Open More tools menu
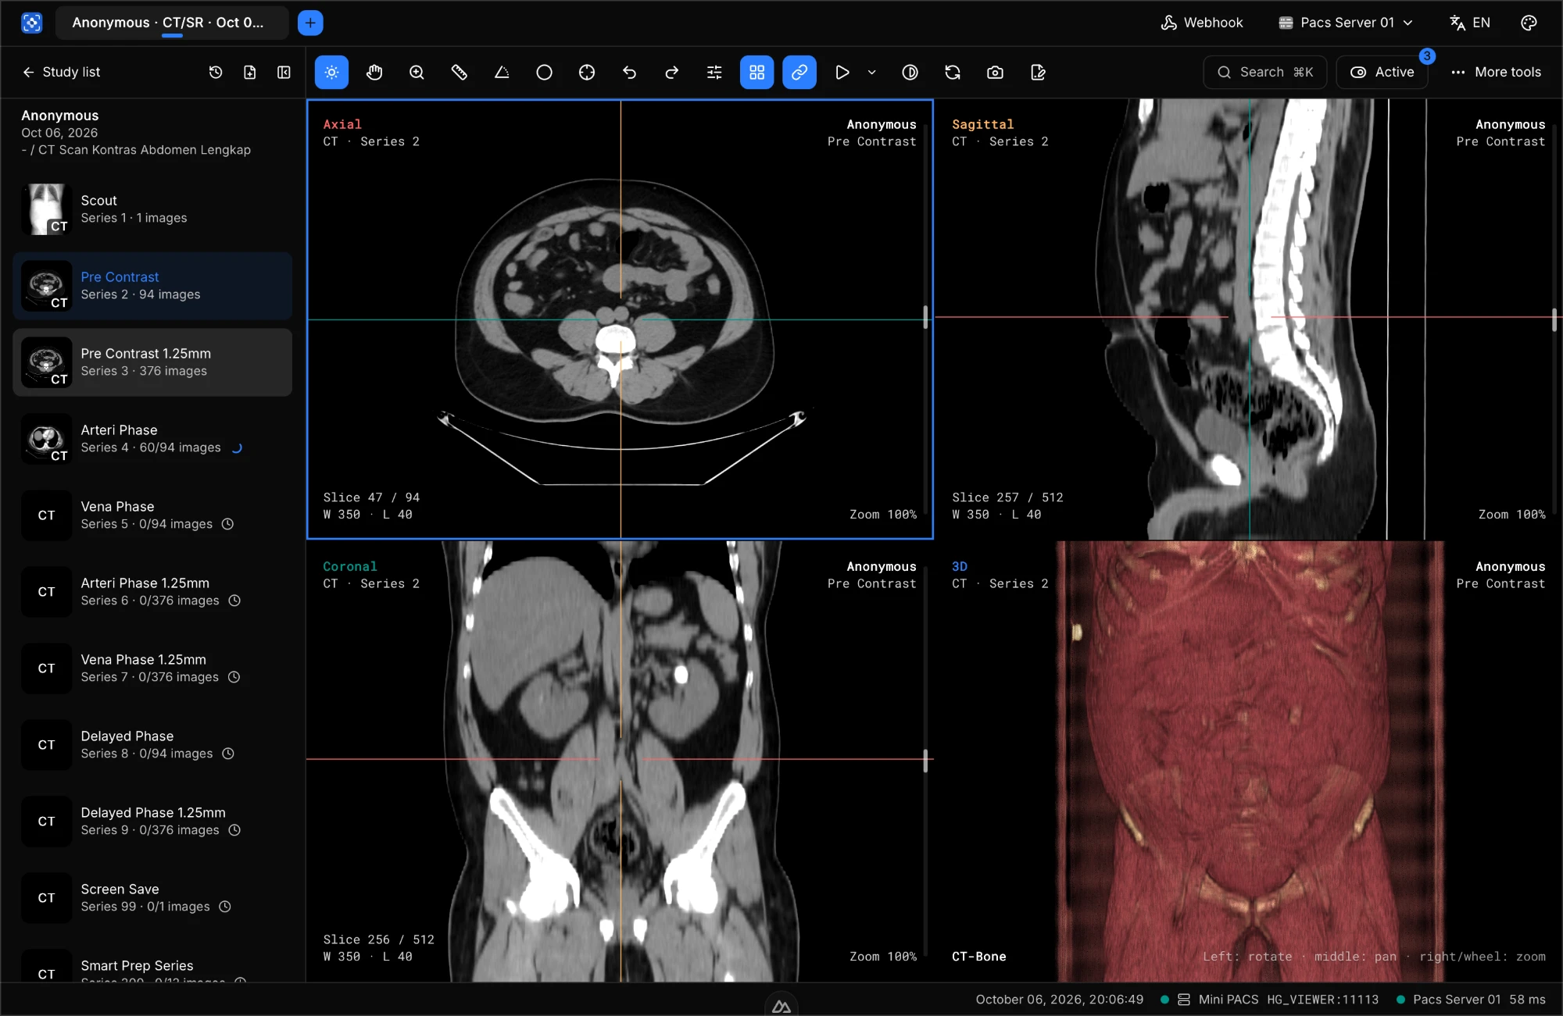Viewport: 1563px width, 1016px height. (1496, 72)
